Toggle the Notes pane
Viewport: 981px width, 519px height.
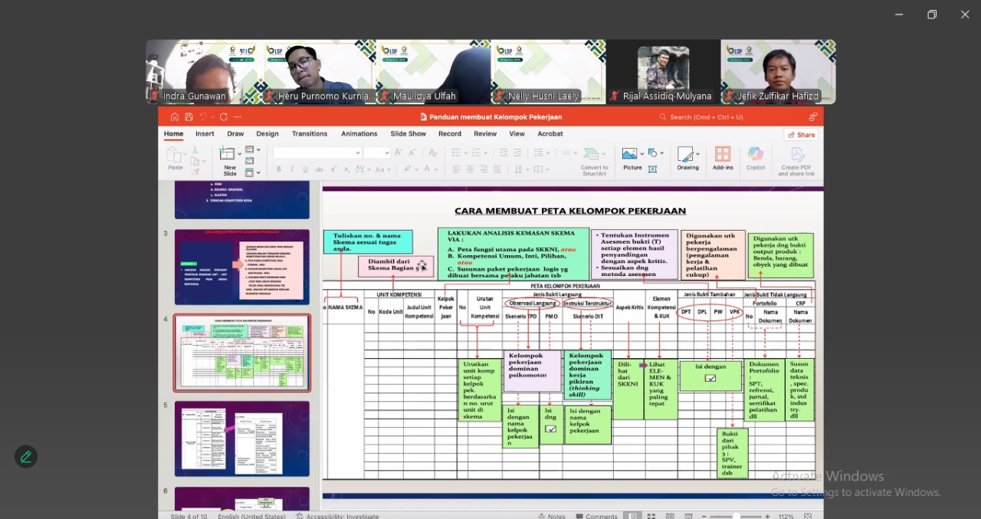point(551,516)
